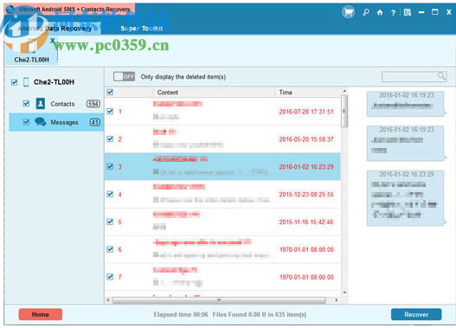
Task: Maximize the window
Action: [x=434, y=12]
